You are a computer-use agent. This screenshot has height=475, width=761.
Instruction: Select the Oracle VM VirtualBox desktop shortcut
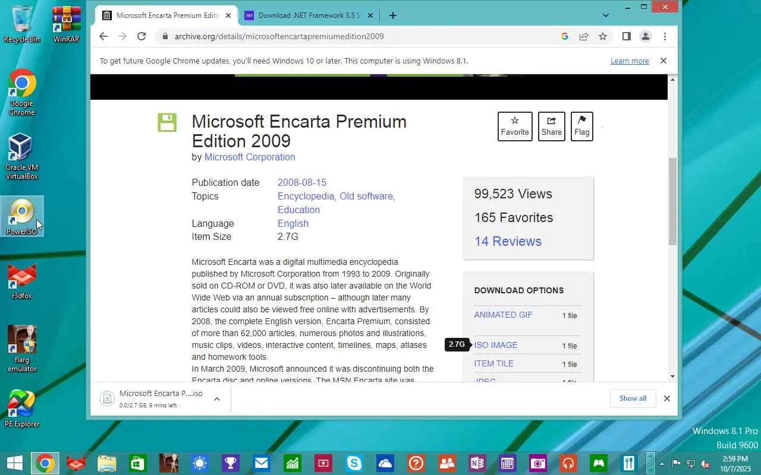point(22,156)
